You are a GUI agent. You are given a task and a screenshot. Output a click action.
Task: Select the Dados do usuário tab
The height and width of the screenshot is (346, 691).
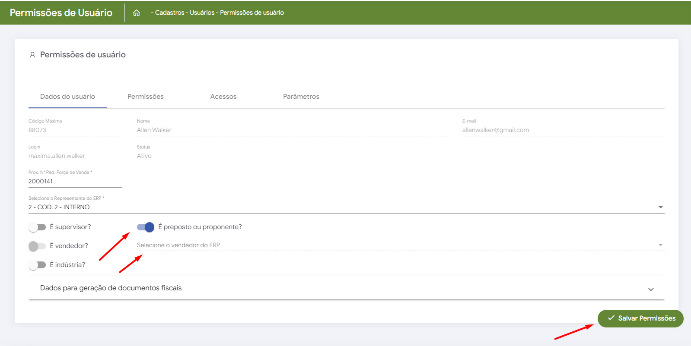67,97
